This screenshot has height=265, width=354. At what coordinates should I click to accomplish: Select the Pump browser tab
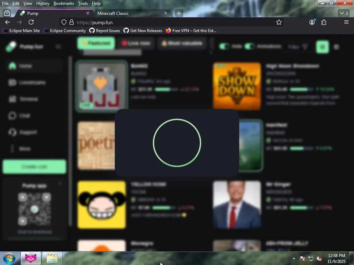tap(54, 13)
